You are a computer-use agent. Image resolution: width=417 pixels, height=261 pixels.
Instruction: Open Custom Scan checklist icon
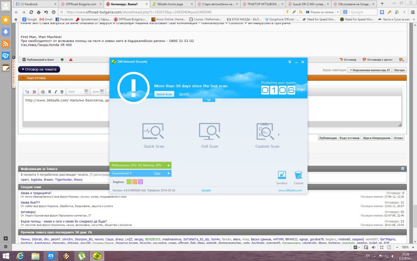coord(265,131)
